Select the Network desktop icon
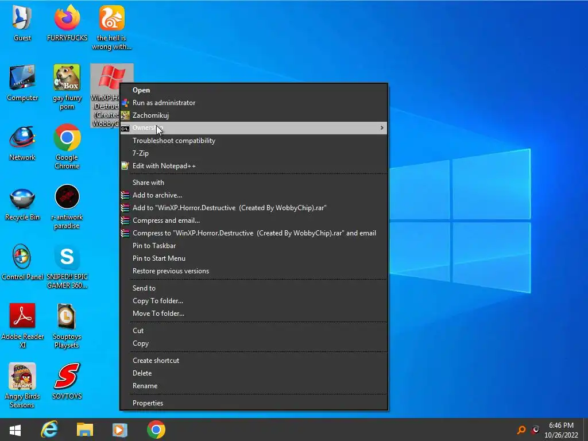Viewport: 588px width, 441px height. (x=22, y=143)
